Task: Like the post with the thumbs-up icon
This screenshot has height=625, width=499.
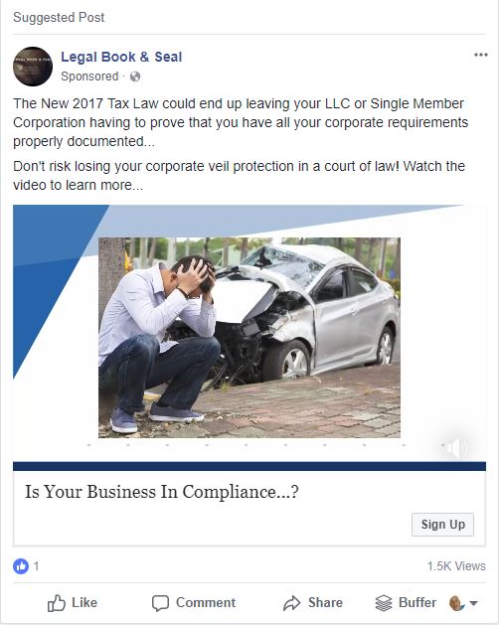Action: [57, 603]
